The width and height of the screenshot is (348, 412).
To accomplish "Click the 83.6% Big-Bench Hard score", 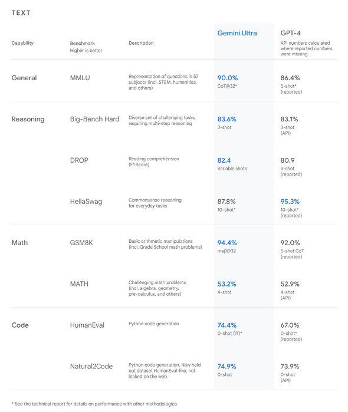I will (x=226, y=119).
